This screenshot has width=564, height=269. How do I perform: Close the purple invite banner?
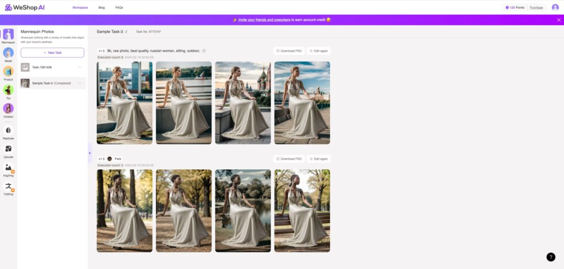(x=558, y=20)
